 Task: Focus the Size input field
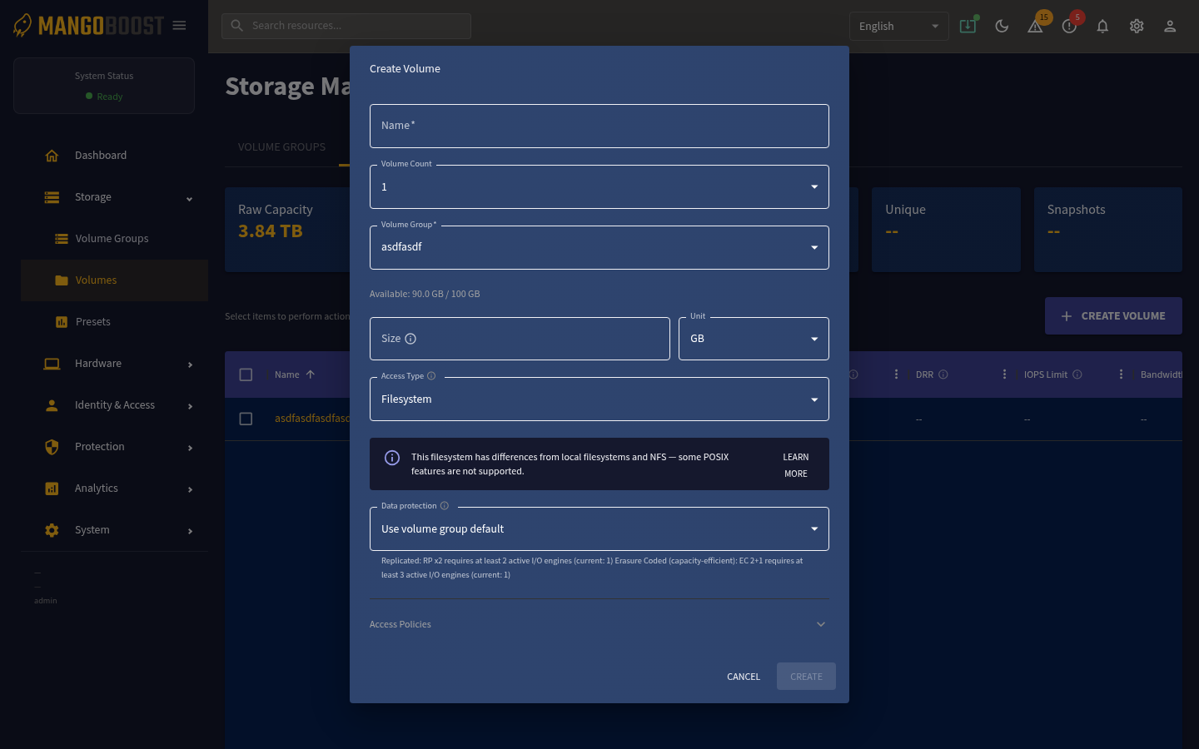[x=520, y=339]
